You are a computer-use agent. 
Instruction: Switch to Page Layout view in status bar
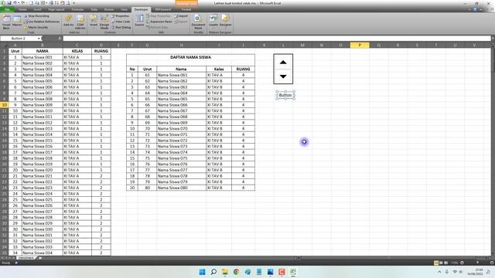coord(441,263)
